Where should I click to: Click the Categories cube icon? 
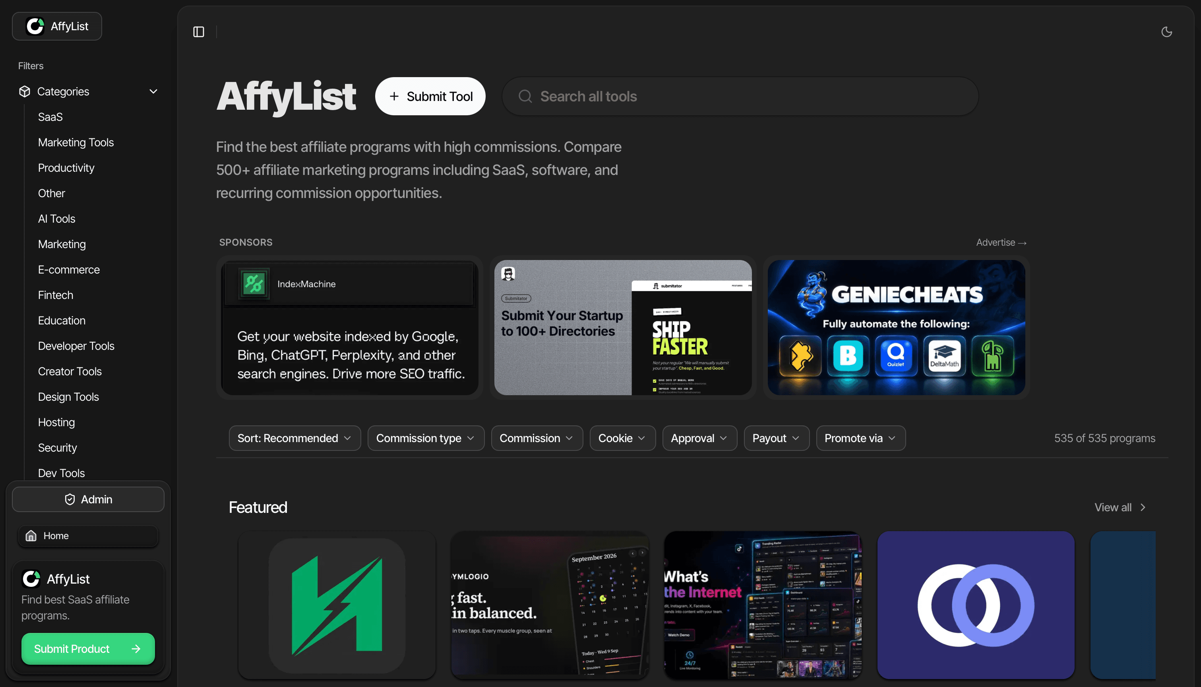25,91
